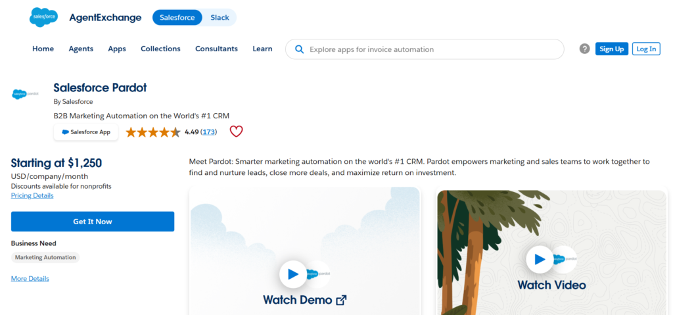The width and height of the screenshot is (673, 315).
Task: Click the star rating icons
Action: 153,132
